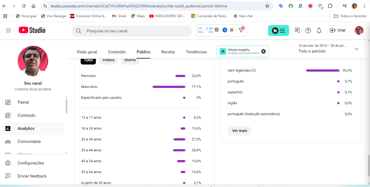
Task: Open the account avatar in Studio header
Action: [359, 30]
